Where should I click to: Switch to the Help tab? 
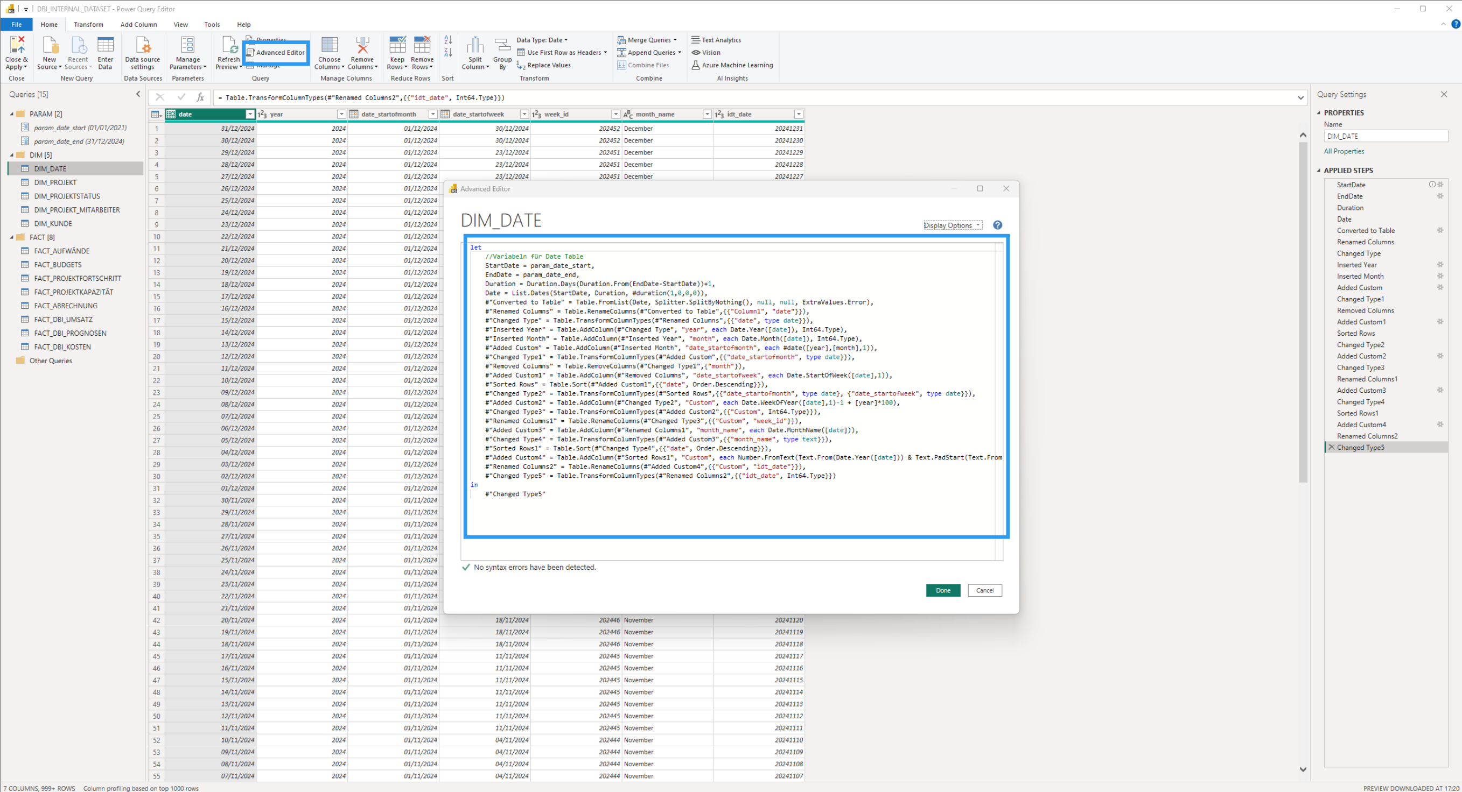pos(244,24)
